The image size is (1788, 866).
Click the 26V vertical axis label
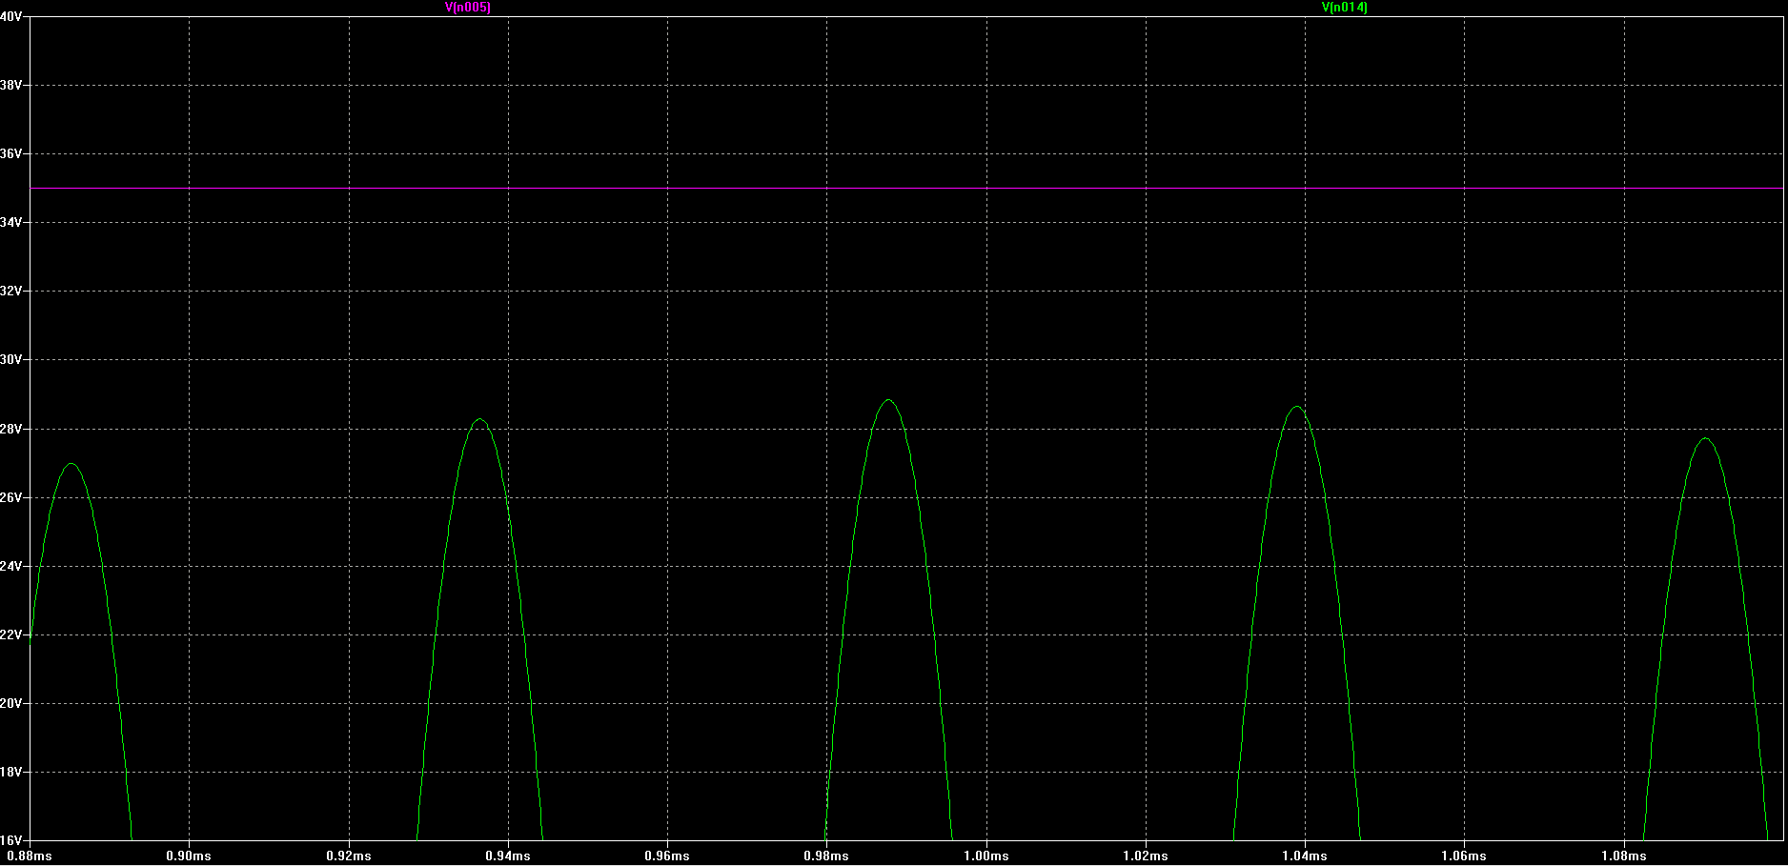coord(10,497)
